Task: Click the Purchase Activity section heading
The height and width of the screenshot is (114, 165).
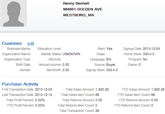Action: click(20, 84)
